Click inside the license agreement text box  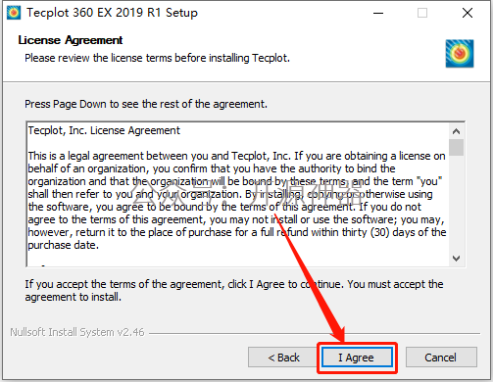point(238,194)
